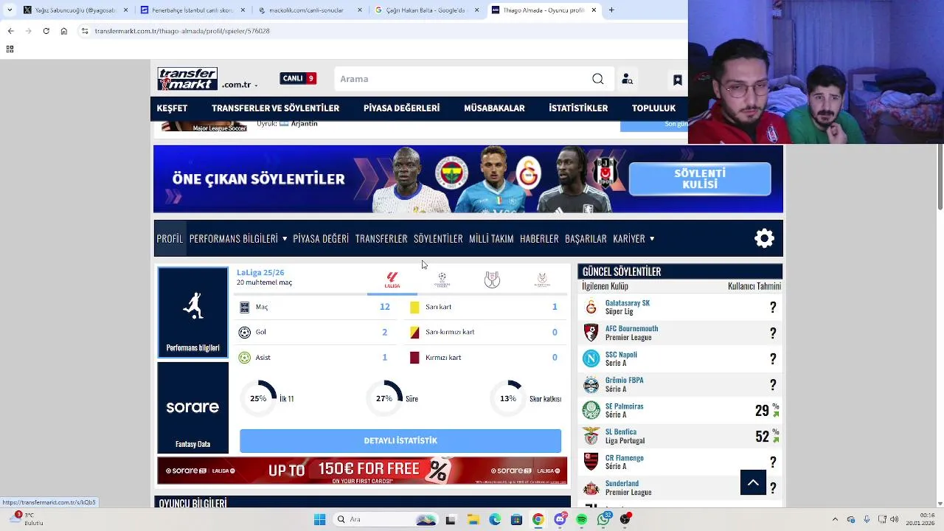Open the settings gear on profile bar
Screen dimensions: 944x531
(765, 238)
